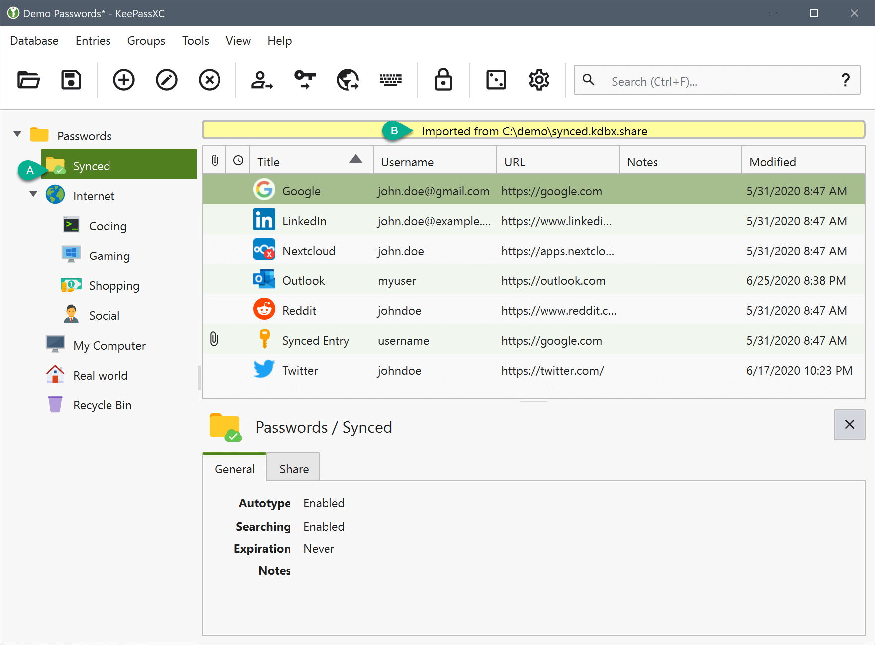Screen dimensions: 875x645
Task: Click the search help question mark
Action: point(845,80)
